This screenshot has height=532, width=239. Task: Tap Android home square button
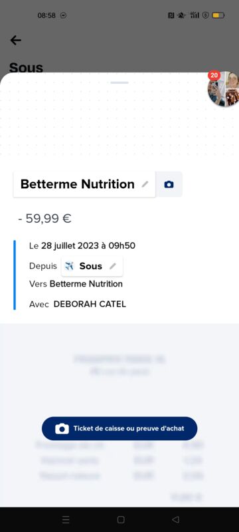click(x=121, y=519)
